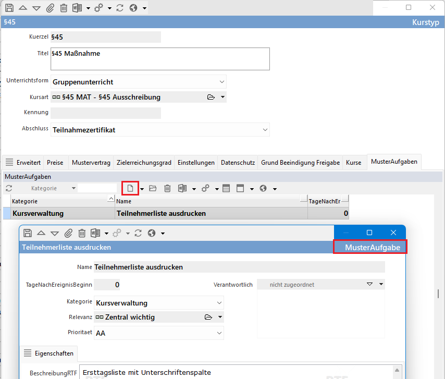Save the Kurstyp record in top toolbar
The height and width of the screenshot is (379, 445).
click(9, 8)
